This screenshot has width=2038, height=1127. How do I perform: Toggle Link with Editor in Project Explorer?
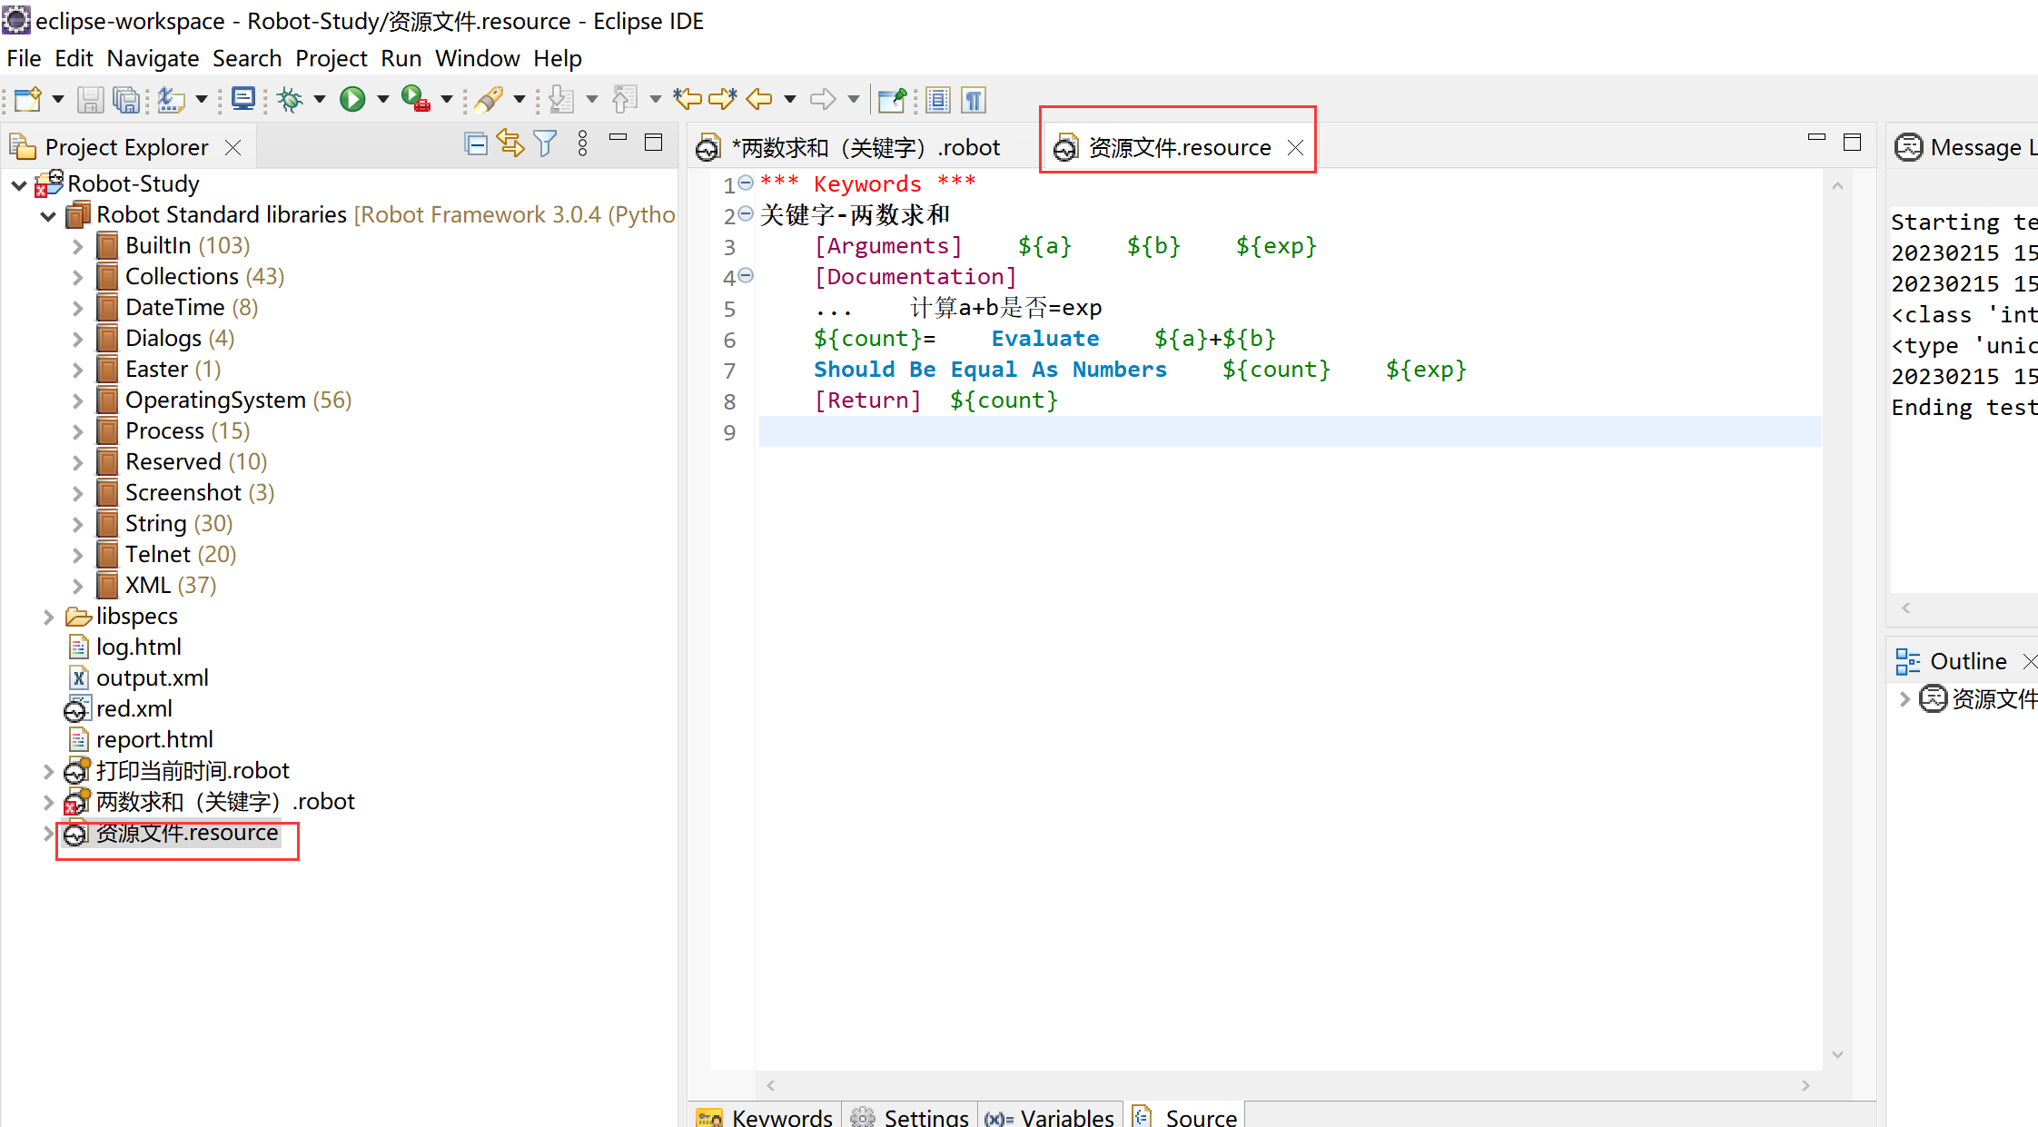point(510,143)
